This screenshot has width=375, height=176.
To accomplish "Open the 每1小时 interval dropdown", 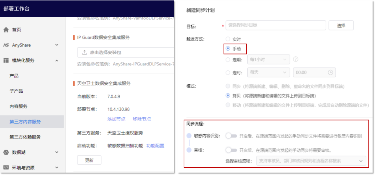I will [268, 59].
